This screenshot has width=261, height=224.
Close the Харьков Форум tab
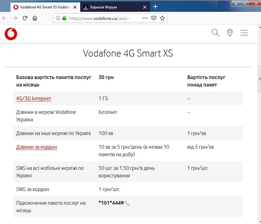point(145,7)
